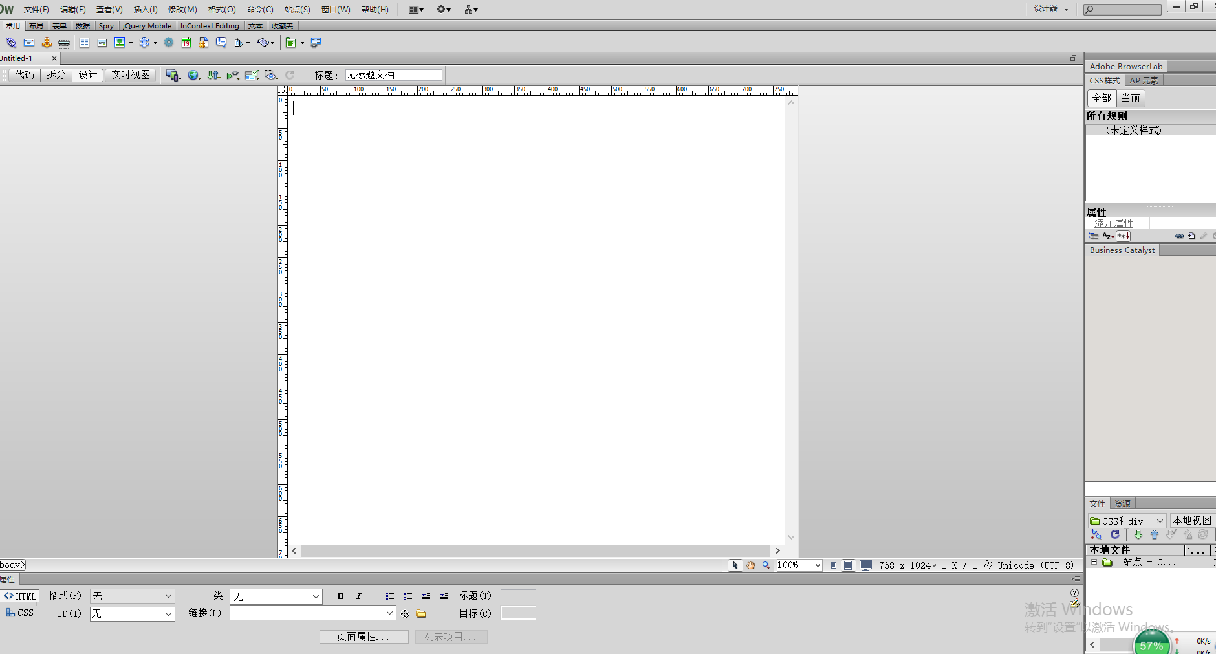Open the 站点 menu
1216x654 pixels.
(x=298, y=10)
